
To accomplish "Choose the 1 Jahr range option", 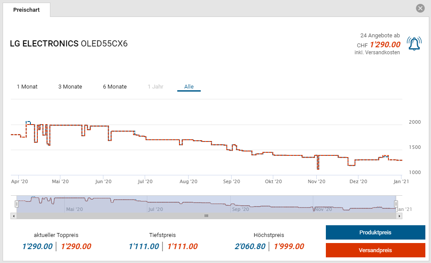I will pos(155,87).
